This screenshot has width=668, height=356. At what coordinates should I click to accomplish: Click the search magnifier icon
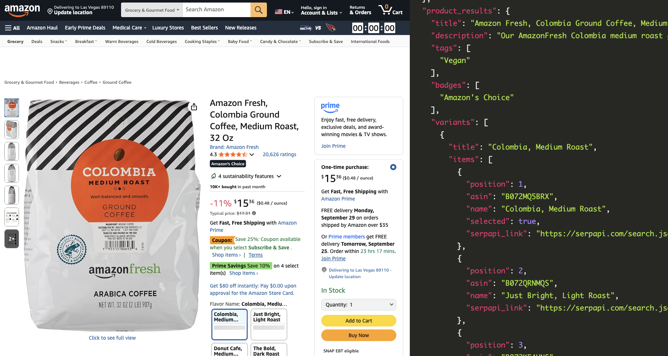[x=259, y=10]
